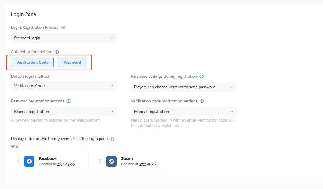Click the Verification Code button

[x=32, y=62]
